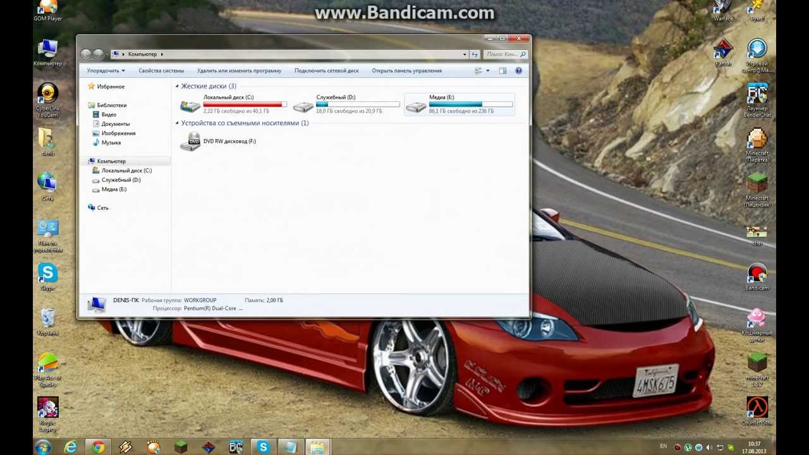The image size is (809, 455).
Task: Open Explorer help question-mark button
Action: click(x=519, y=71)
